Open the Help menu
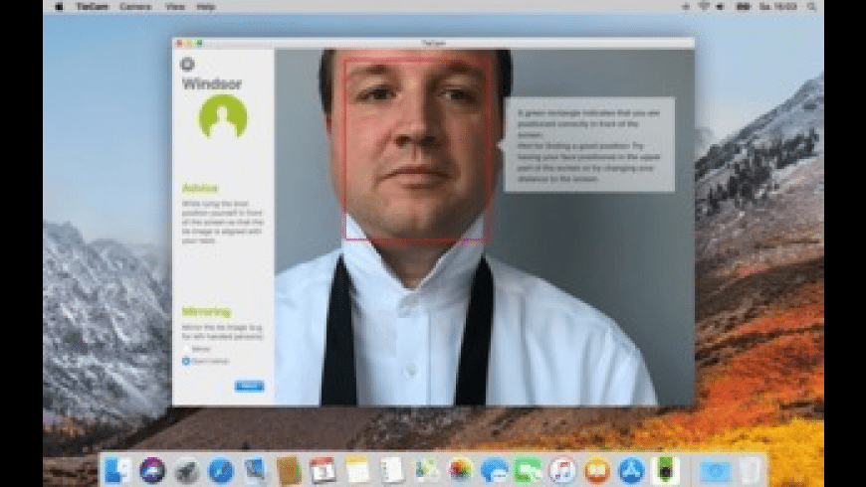Screen dimensions: 866x487 tap(206, 7)
